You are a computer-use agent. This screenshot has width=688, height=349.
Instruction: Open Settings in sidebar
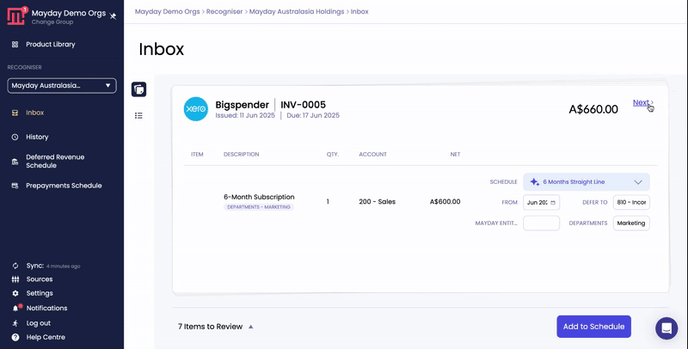[39, 293]
